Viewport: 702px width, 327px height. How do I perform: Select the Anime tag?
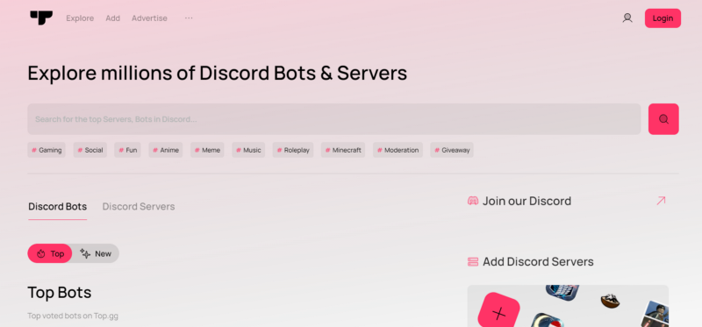166,150
